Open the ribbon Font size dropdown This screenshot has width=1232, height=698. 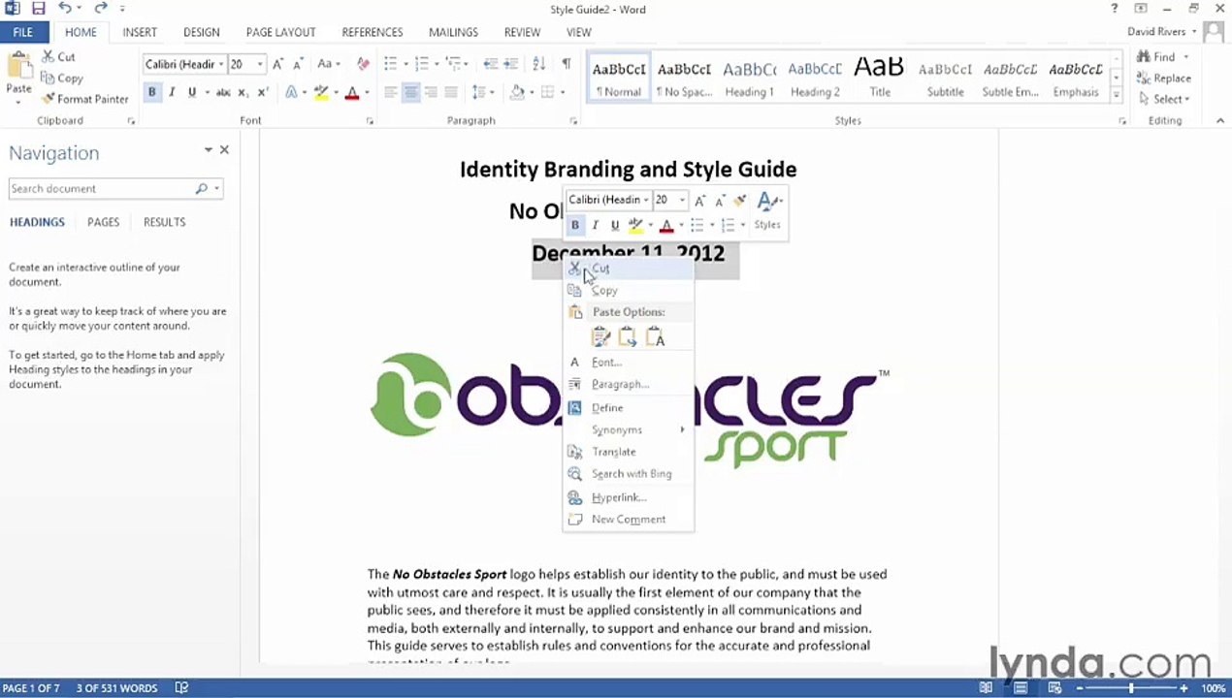tap(260, 64)
